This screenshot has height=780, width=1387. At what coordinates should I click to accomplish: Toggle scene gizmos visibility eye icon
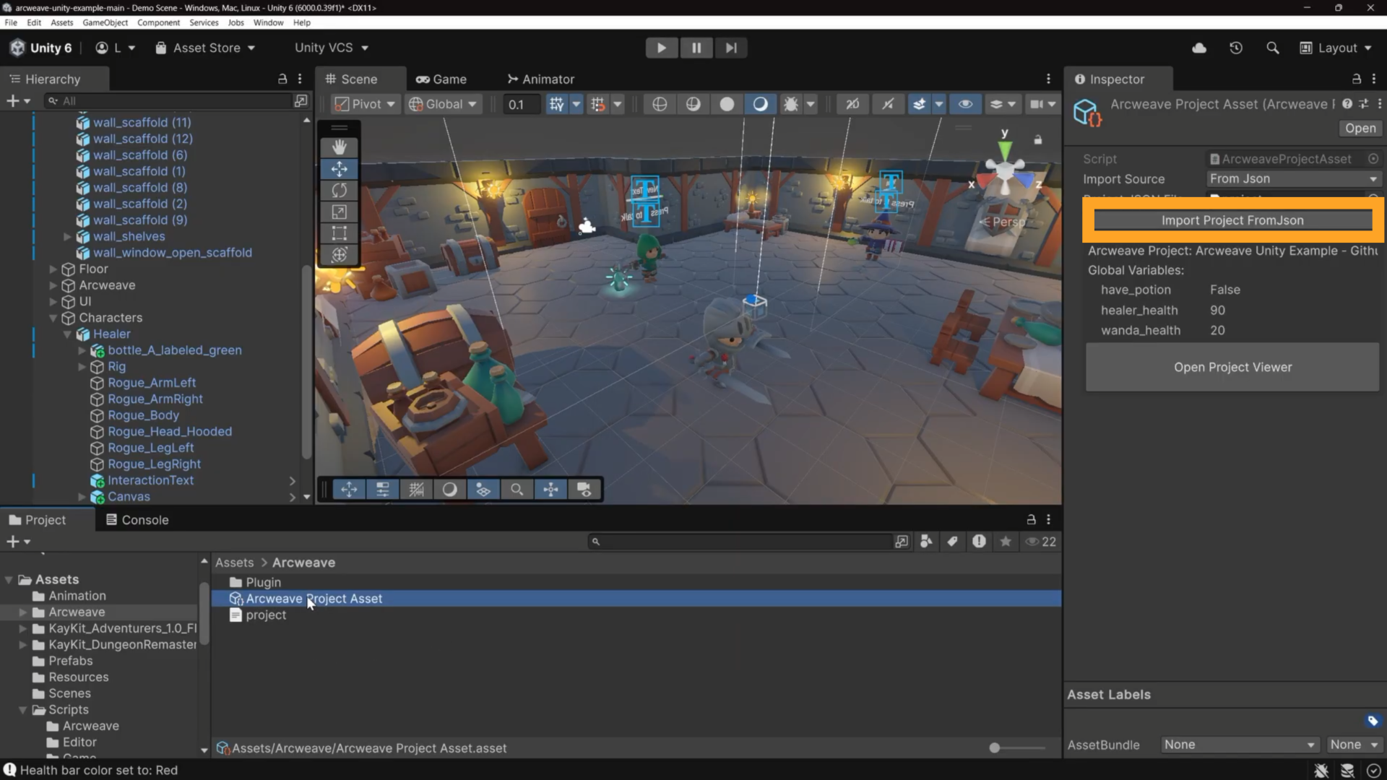pos(965,104)
